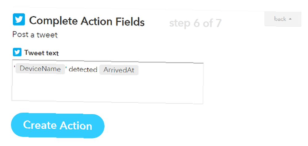Click the word 'Create' on the blue button

coord(40,125)
